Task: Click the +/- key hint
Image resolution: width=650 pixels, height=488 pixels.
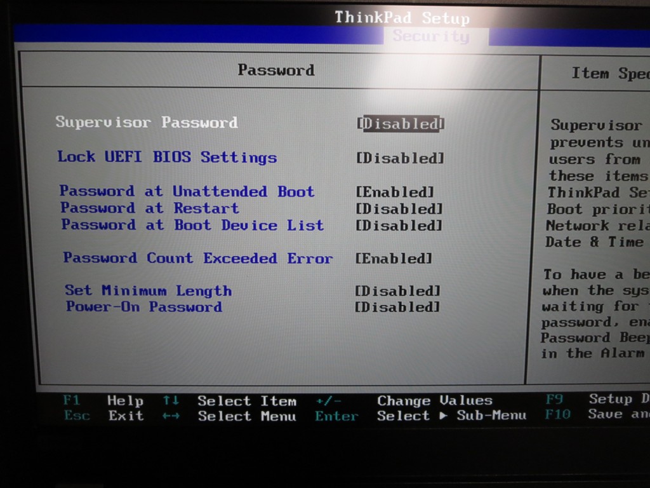Action: point(328,401)
